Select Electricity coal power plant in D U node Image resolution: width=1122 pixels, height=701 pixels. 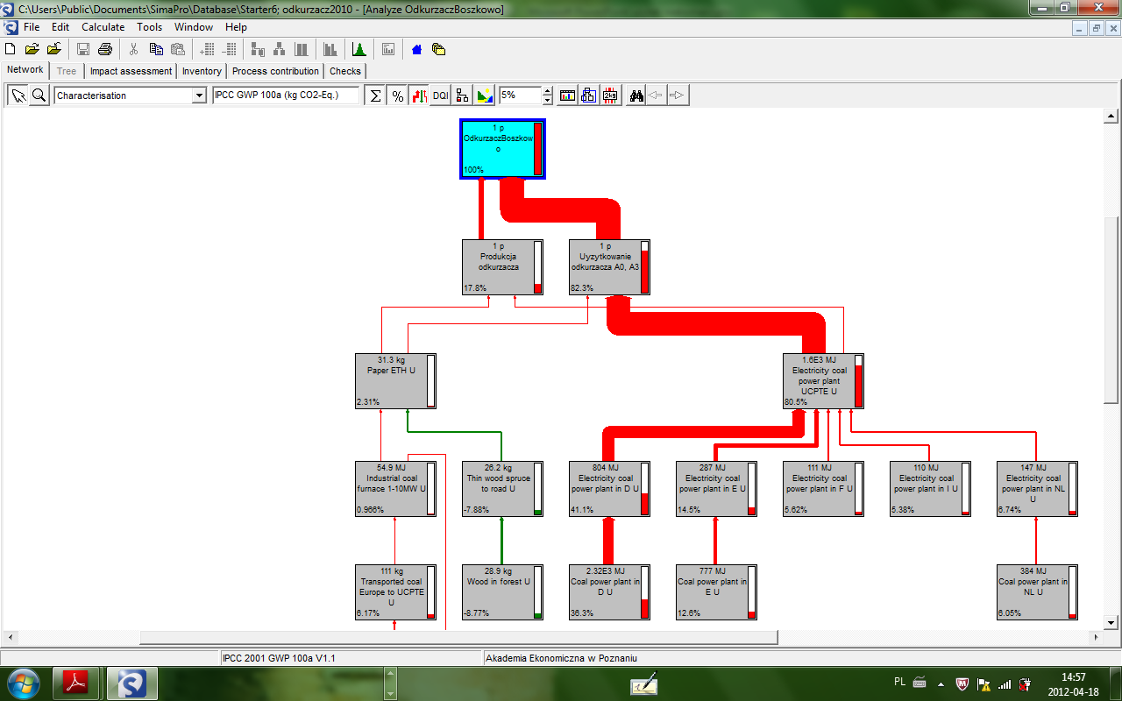610,489
